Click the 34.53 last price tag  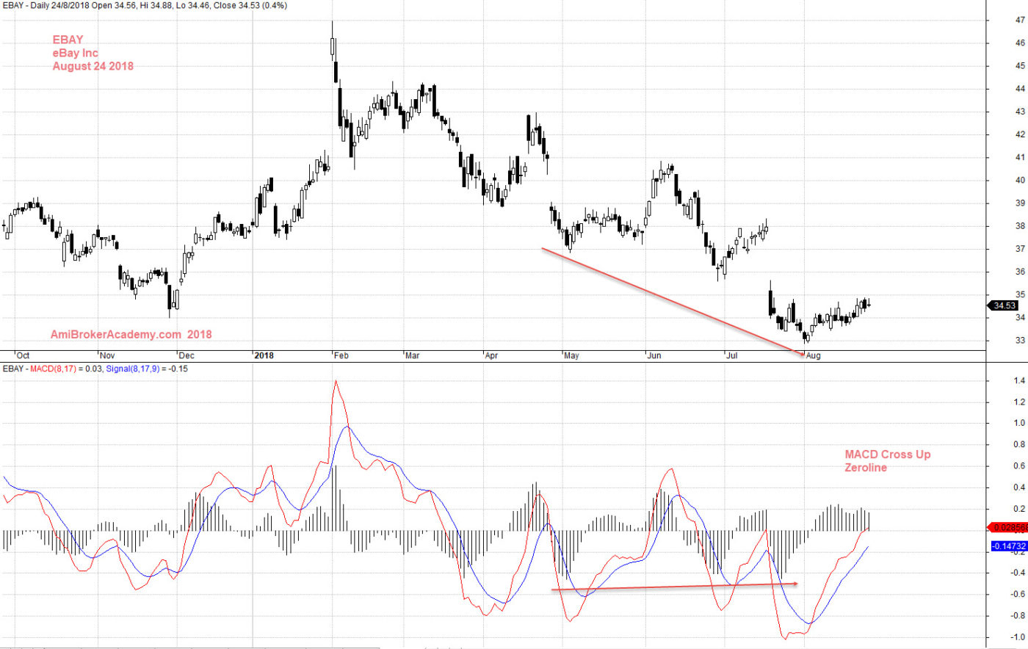tap(1004, 305)
